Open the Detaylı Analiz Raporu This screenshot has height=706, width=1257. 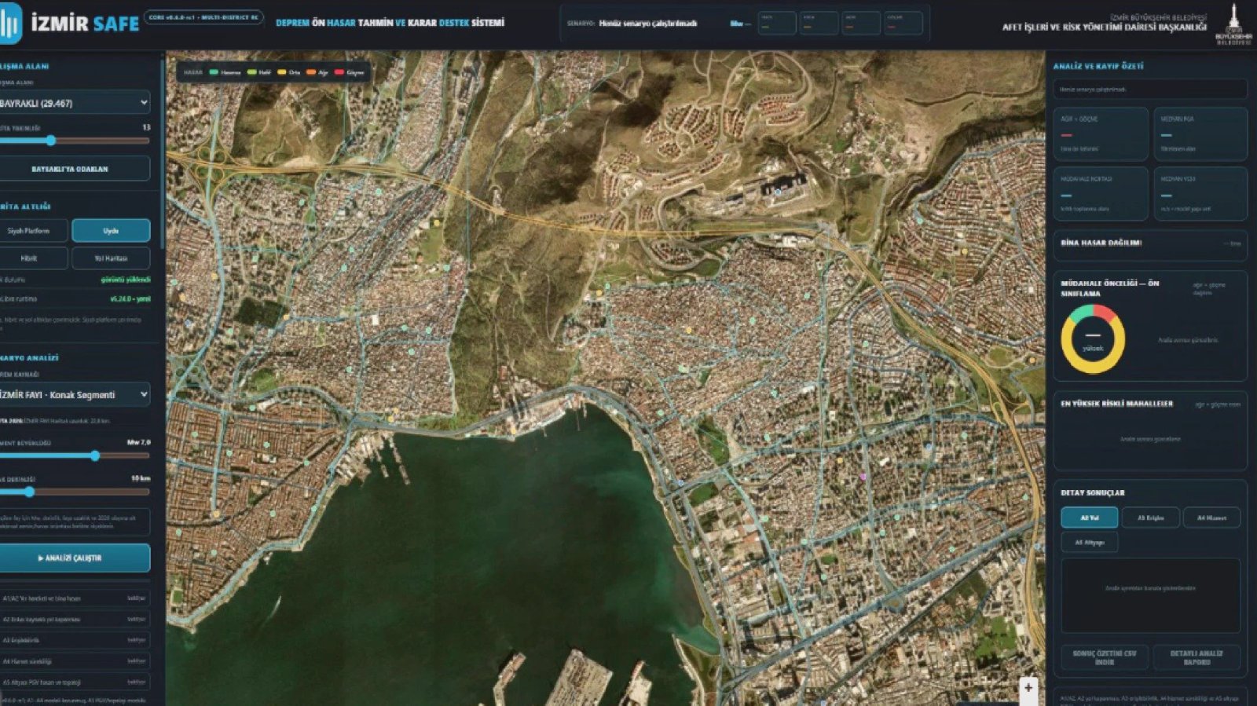pos(1197,657)
